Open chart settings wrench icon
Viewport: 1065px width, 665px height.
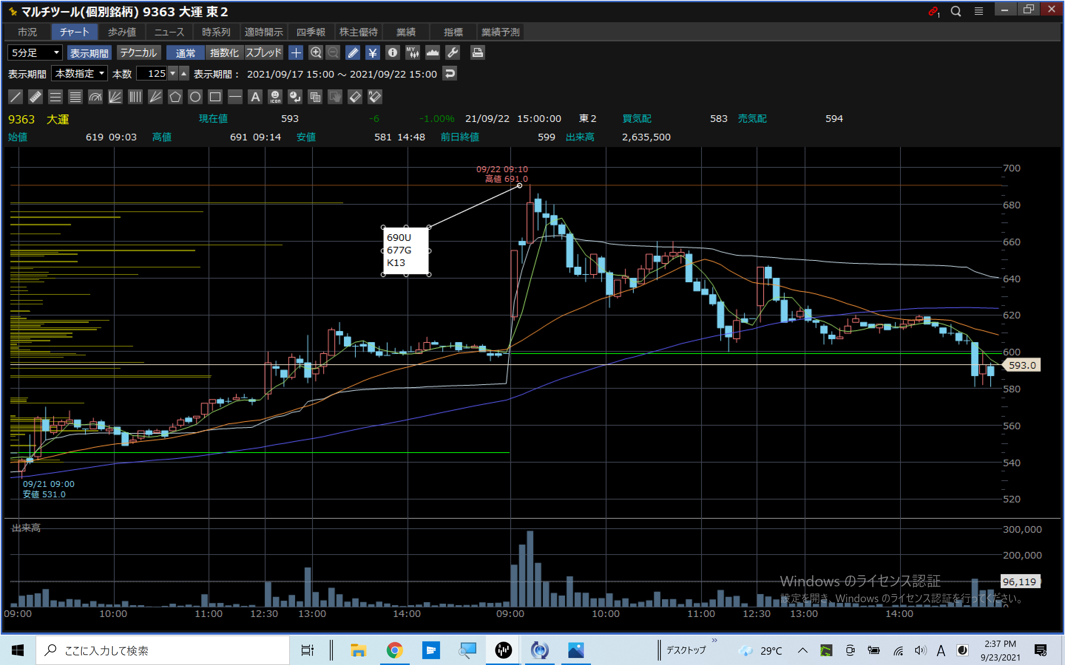click(453, 53)
